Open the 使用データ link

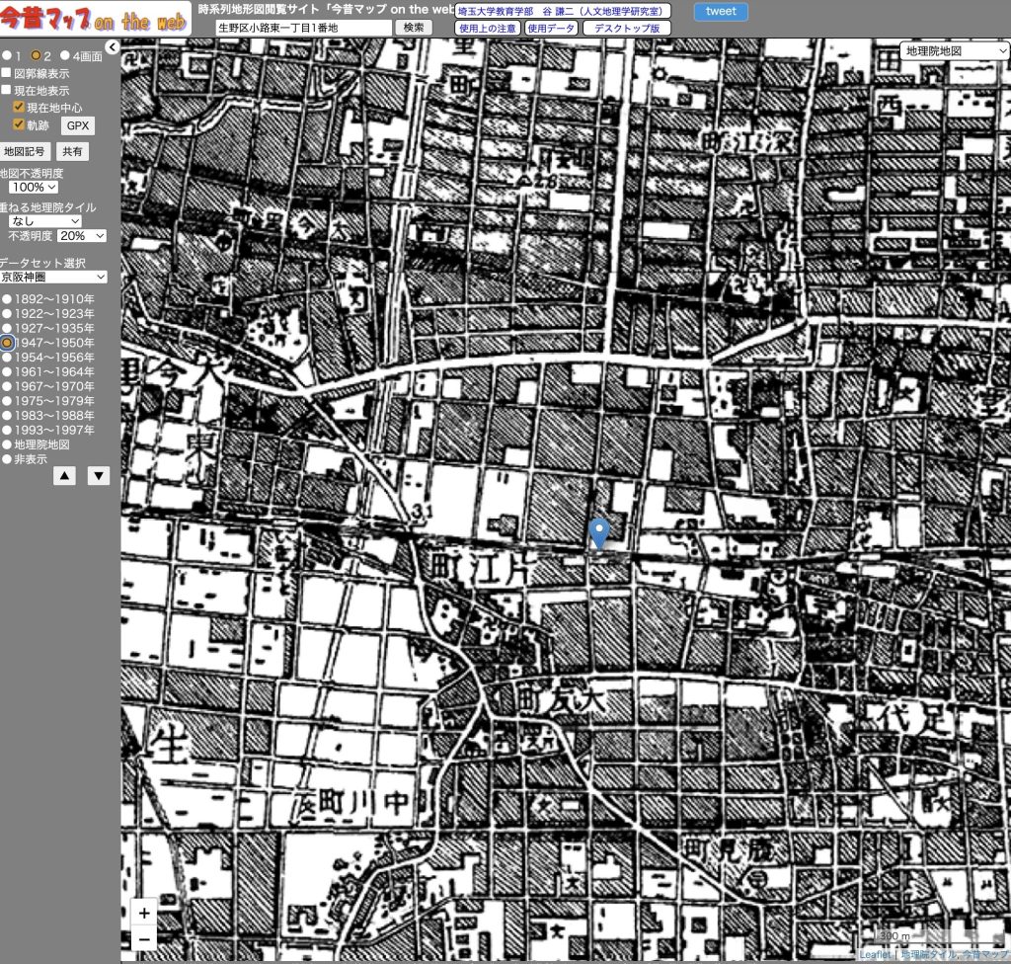coord(552,28)
